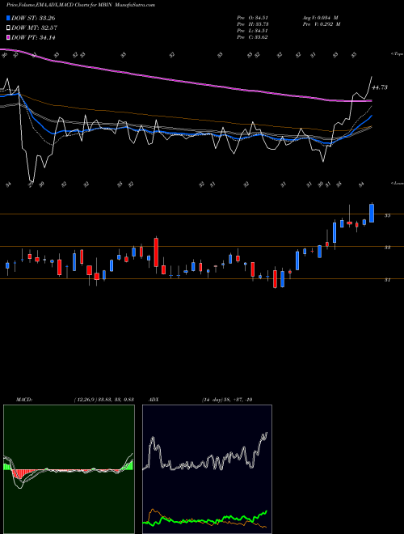404x534 pixels.
Task: Click the Pre L: 34.51 value
Action: pyautogui.click(x=252, y=31)
